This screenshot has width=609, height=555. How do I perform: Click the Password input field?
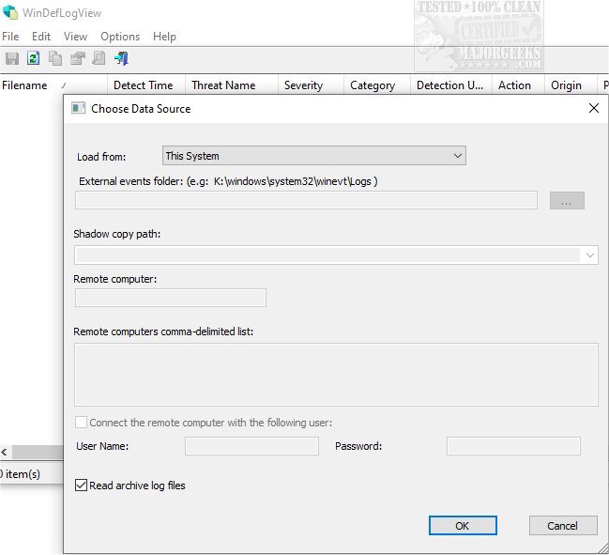coord(513,446)
